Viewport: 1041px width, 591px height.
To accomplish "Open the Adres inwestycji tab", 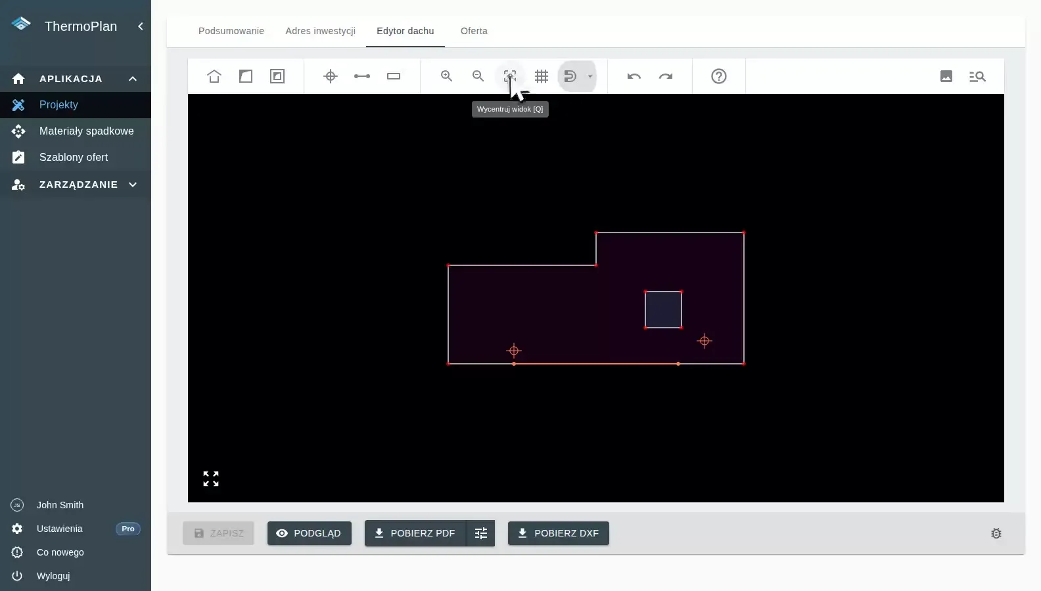I will (x=320, y=31).
